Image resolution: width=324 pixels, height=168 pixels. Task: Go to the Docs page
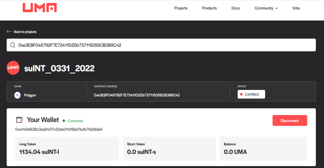click(x=236, y=8)
